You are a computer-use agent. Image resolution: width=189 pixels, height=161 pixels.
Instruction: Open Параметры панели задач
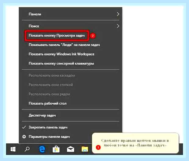[49, 137]
